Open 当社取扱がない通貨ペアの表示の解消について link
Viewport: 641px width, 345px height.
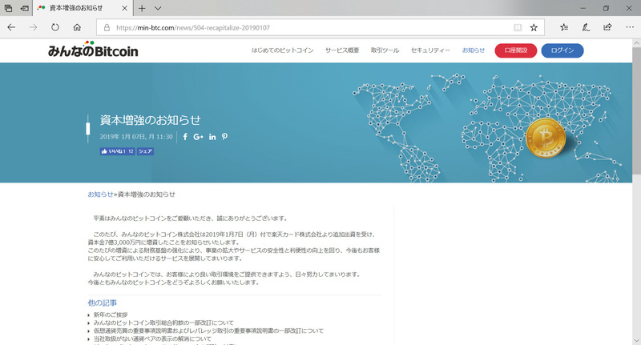(x=152, y=339)
